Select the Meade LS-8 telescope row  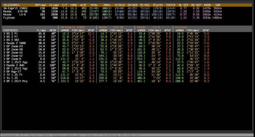(112, 15)
